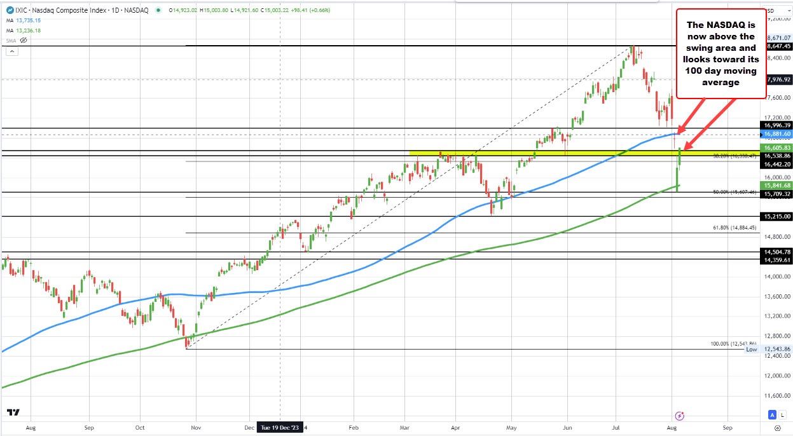Click the 14,504.78 price line label
Screen dimensions: 793x436
coord(777,252)
